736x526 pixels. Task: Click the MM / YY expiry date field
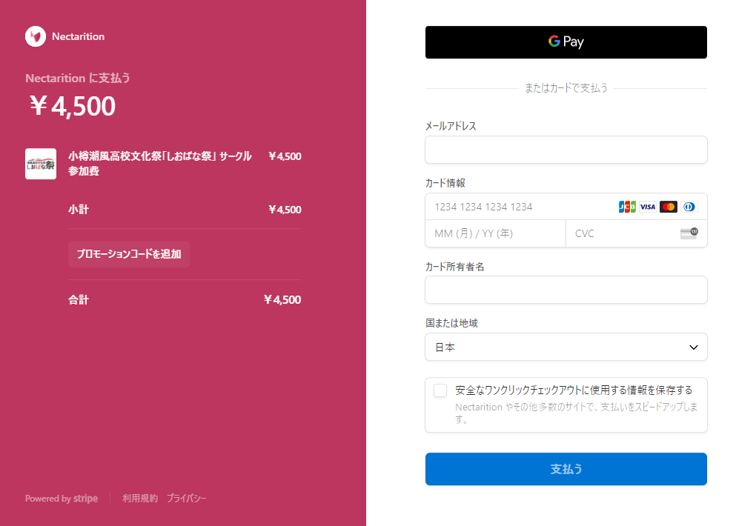[x=495, y=233]
